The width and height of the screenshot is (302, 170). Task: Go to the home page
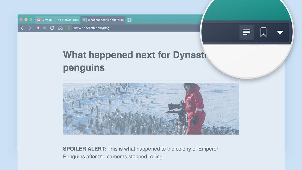tap(60, 28)
